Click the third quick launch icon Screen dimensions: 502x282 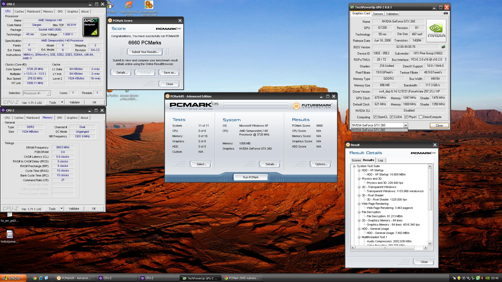(47, 278)
